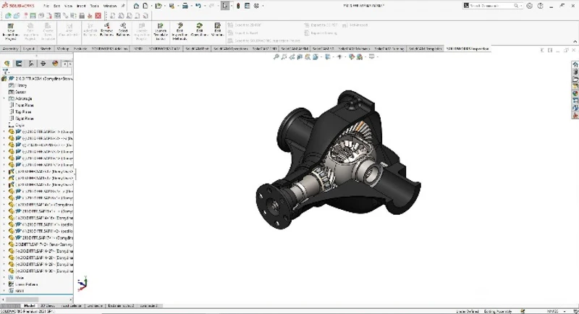Click the Edit Appearance color ball icon
579x314 pixels.
352,57
